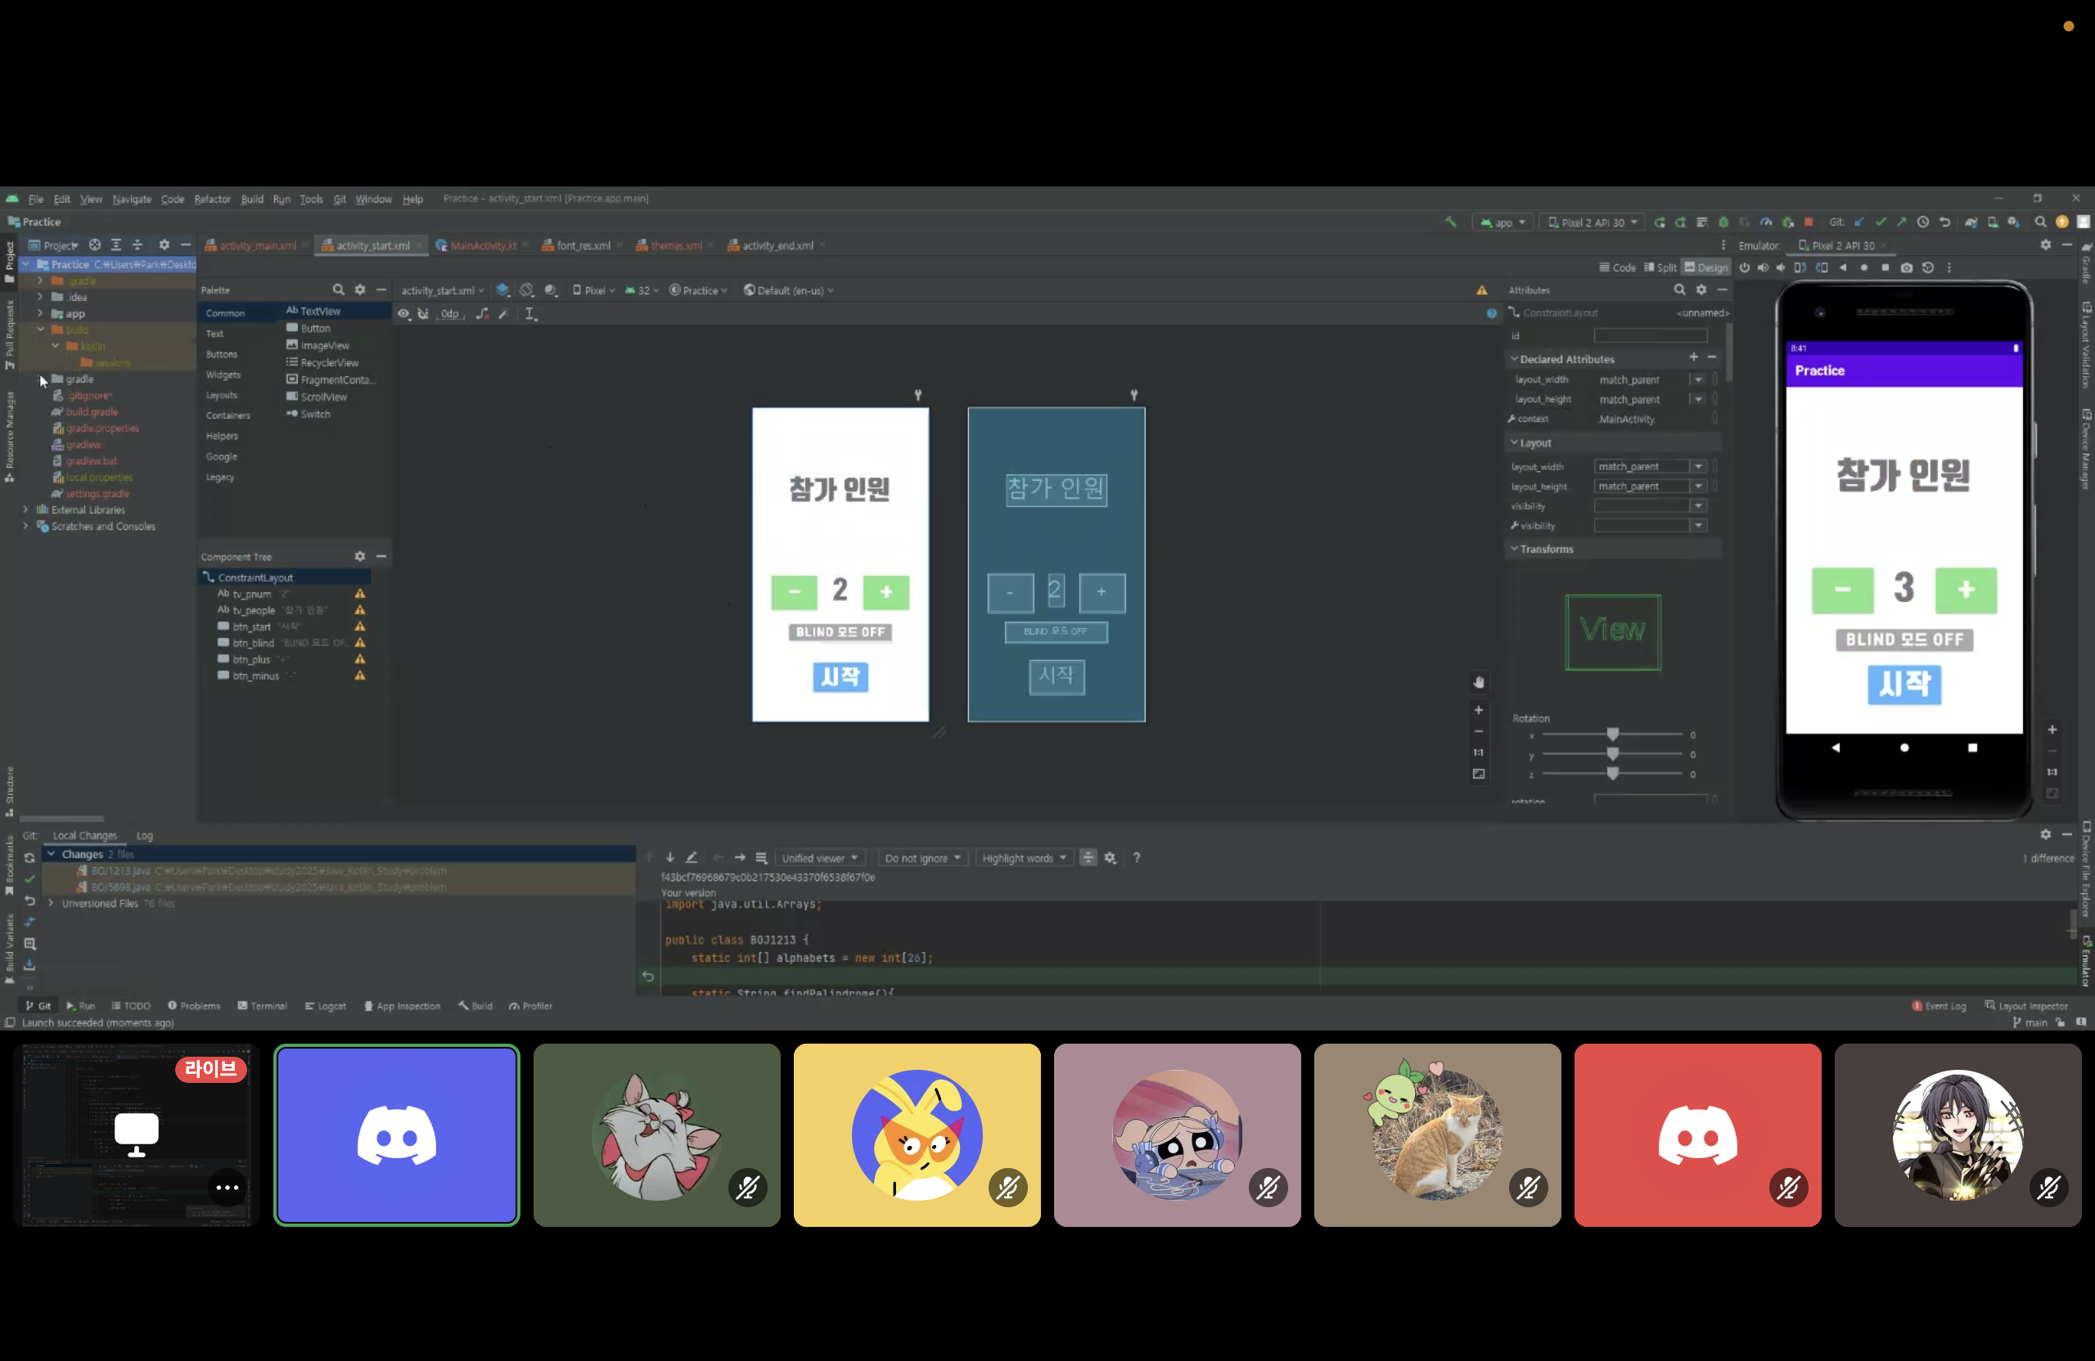Click the emulator 시작 start button
The image size is (2095, 1361).
[1904, 685]
